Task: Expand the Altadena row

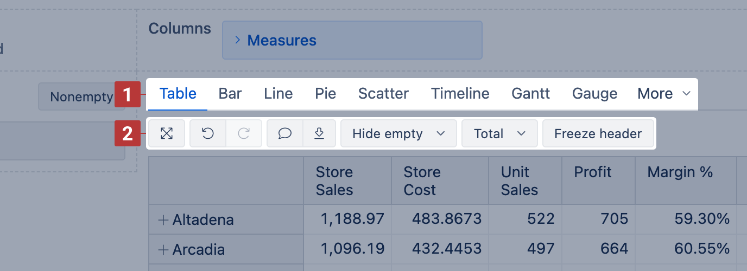Action: 163,220
